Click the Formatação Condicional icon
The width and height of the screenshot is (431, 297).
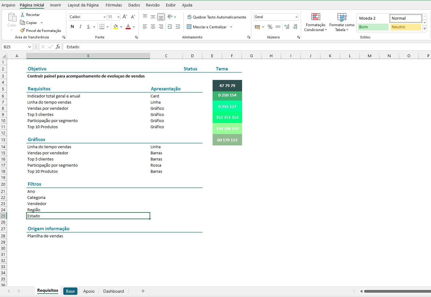pos(315,17)
